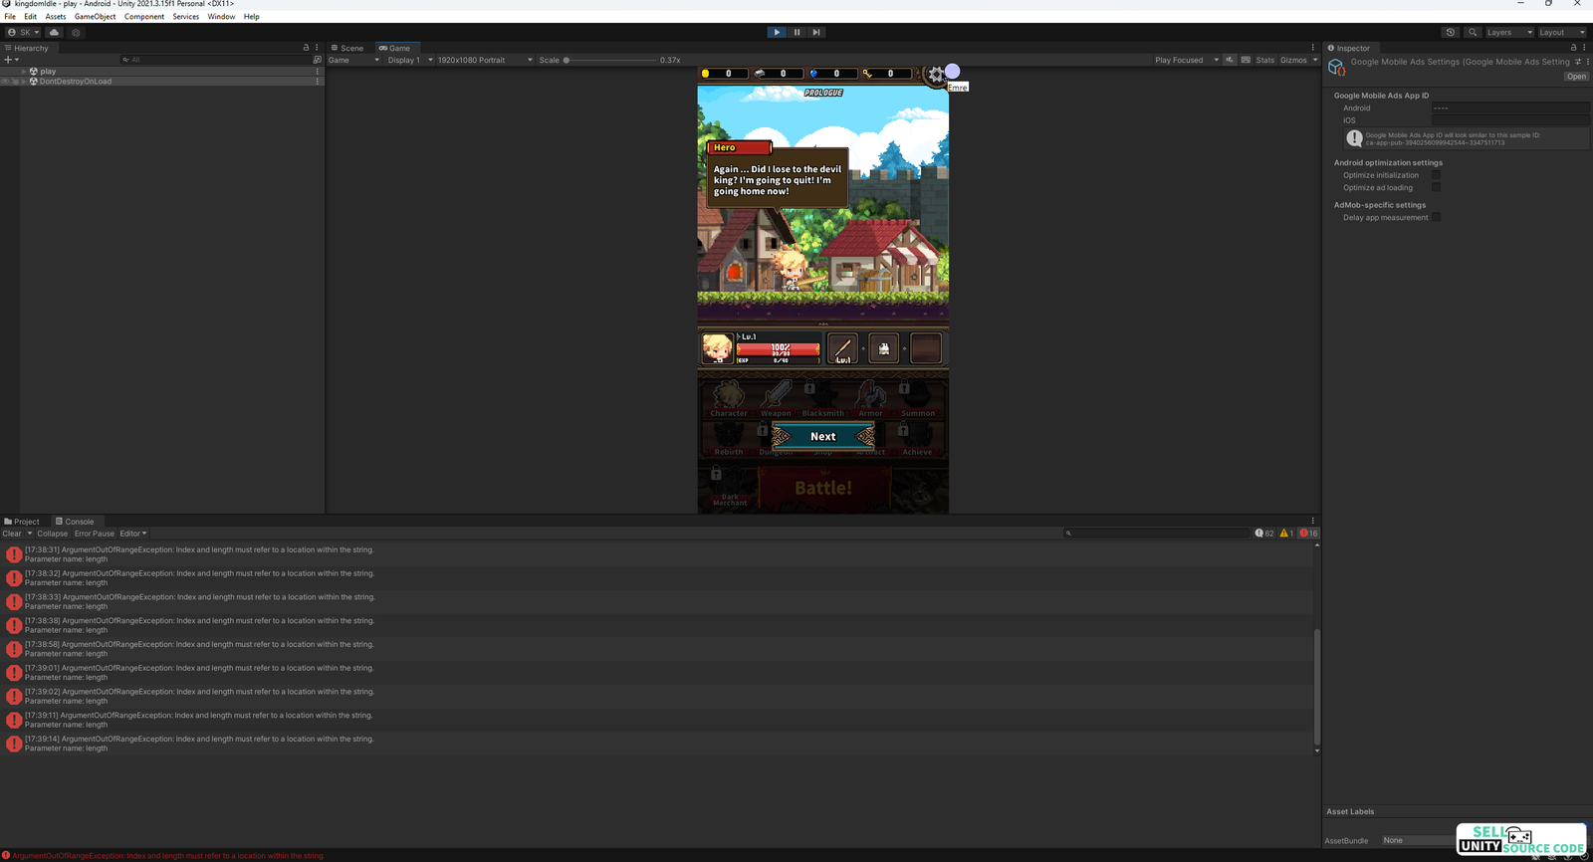Toggle the Console info message counter
Viewport: 1593px width, 862px height.
[1264, 534]
